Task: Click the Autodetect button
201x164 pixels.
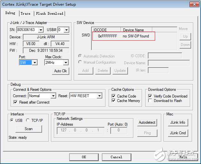Action: click(147, 122)
